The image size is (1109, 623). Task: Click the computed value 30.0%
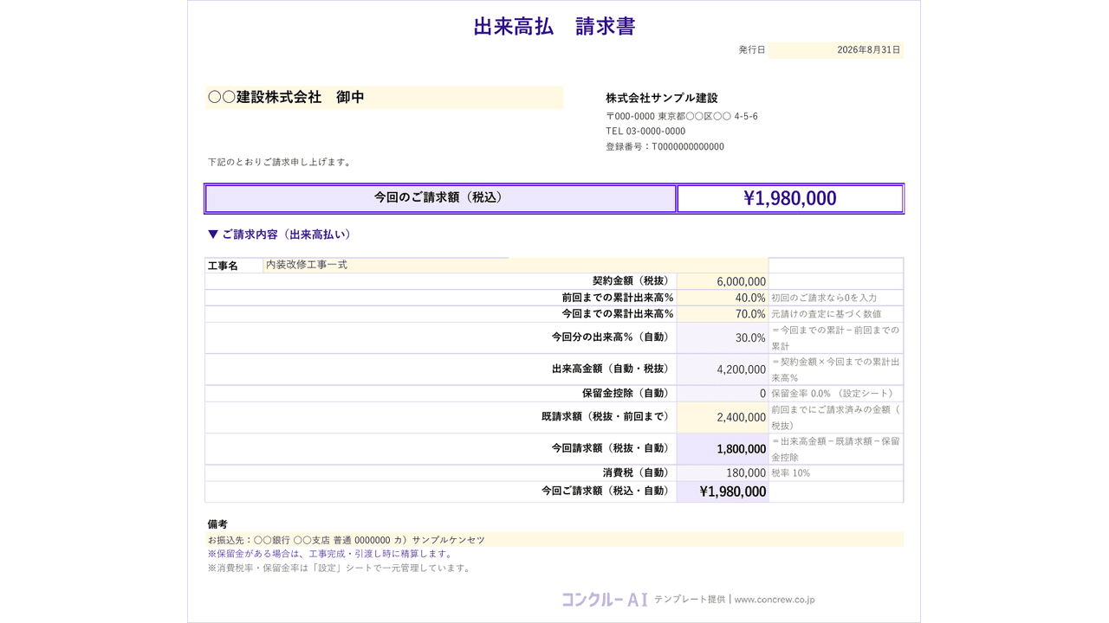click(723, 337)
